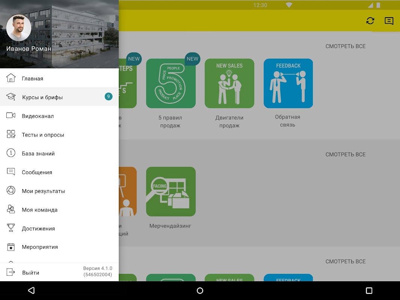Tap the Обратная связь caption
Viewport: 400px width, 300px height.
coord(288,121)
